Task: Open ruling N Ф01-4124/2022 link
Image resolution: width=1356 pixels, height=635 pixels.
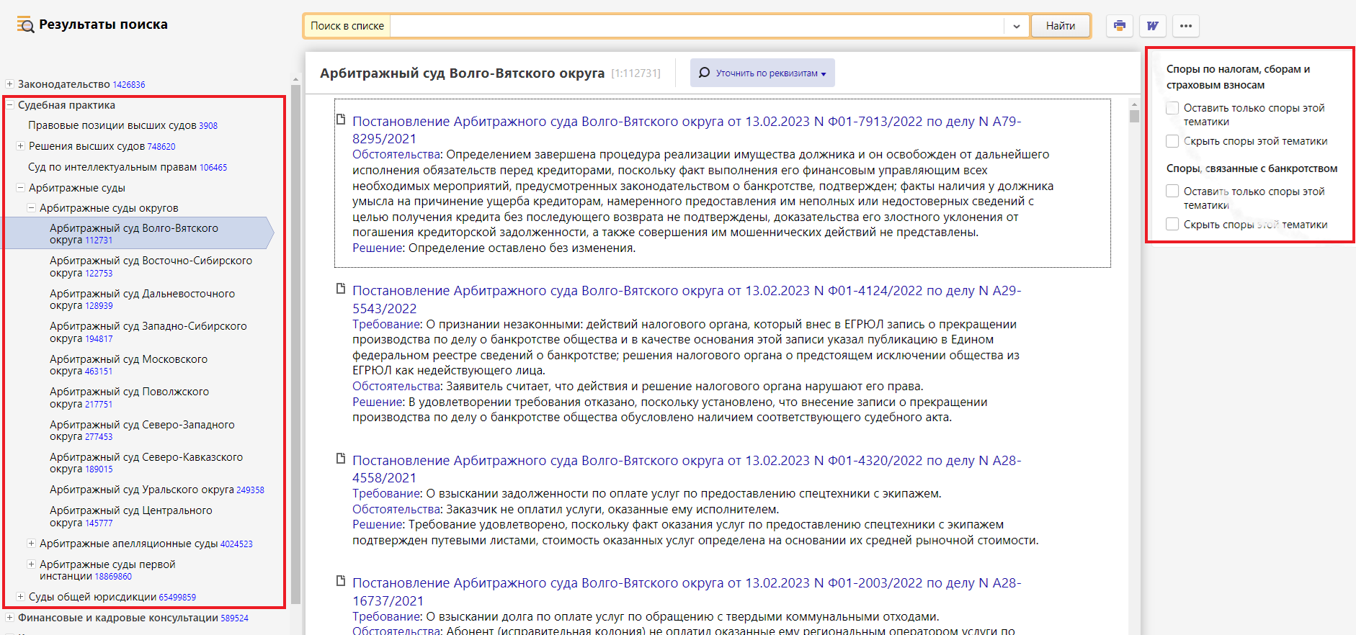Action: point(687,300)
